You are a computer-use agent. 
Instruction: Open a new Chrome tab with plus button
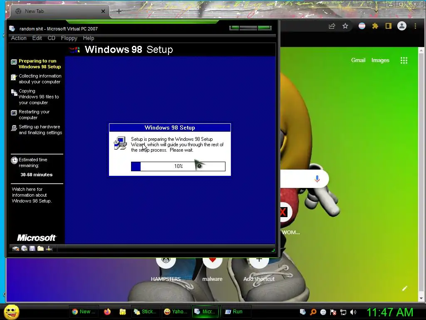[x=119, y=11]
